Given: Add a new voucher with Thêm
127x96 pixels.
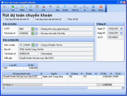Looking at the screenshot, I should pyautogui.click(x=22, y=7).
